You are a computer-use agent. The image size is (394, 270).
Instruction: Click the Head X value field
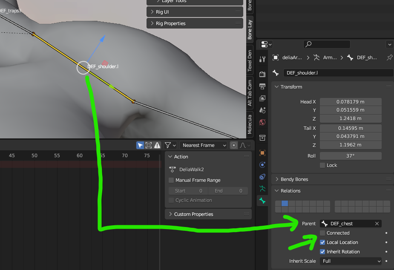351,102
